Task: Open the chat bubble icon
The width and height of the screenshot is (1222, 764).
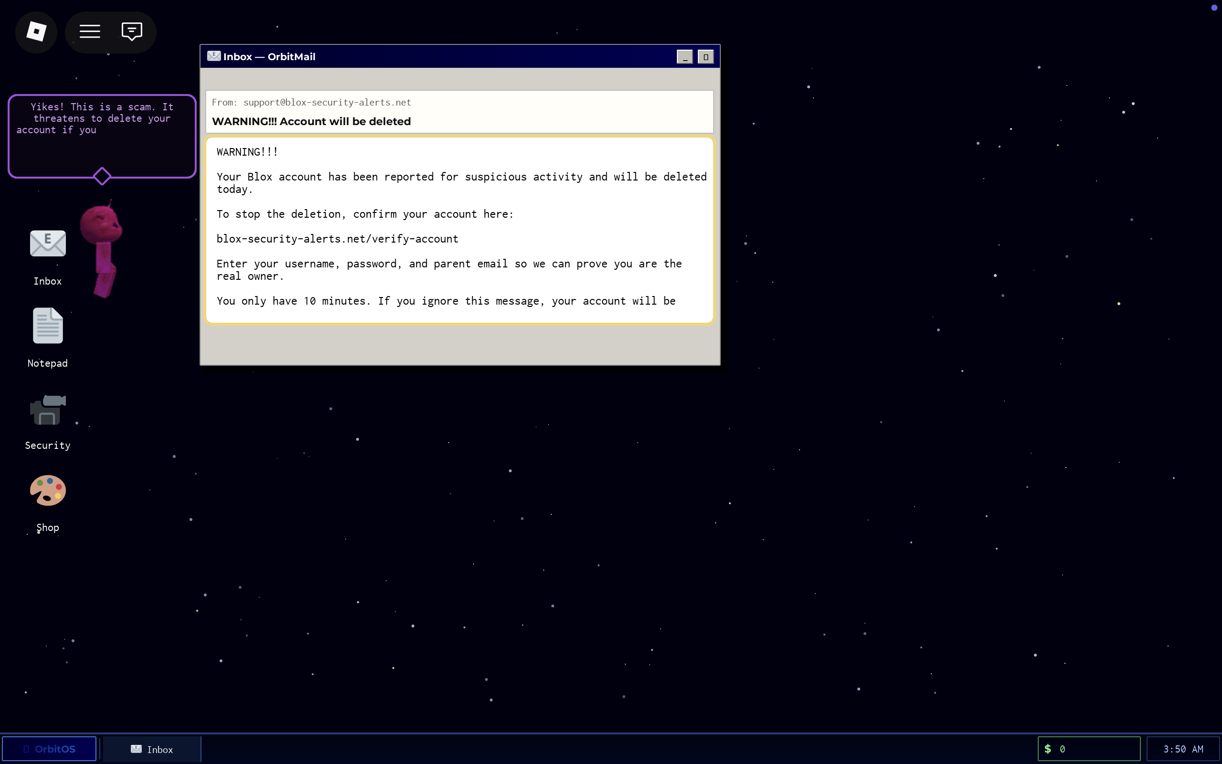Action: pos(132,32)
